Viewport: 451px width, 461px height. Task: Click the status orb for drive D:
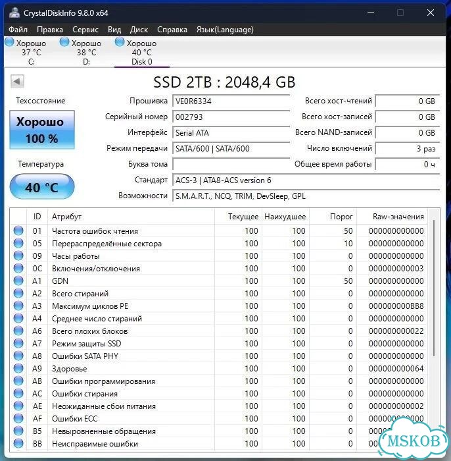tap(64, 41)
